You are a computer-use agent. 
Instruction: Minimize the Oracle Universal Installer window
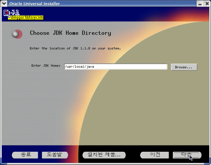point(200,4)
